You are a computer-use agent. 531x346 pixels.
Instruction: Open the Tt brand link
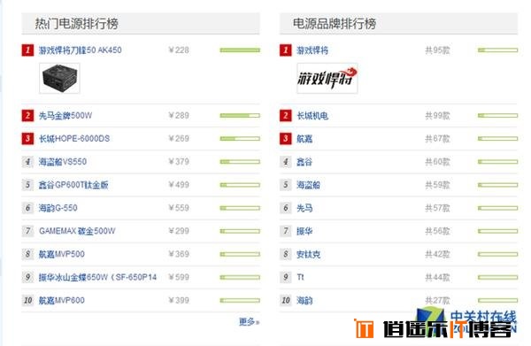click(x=300, y=277)
